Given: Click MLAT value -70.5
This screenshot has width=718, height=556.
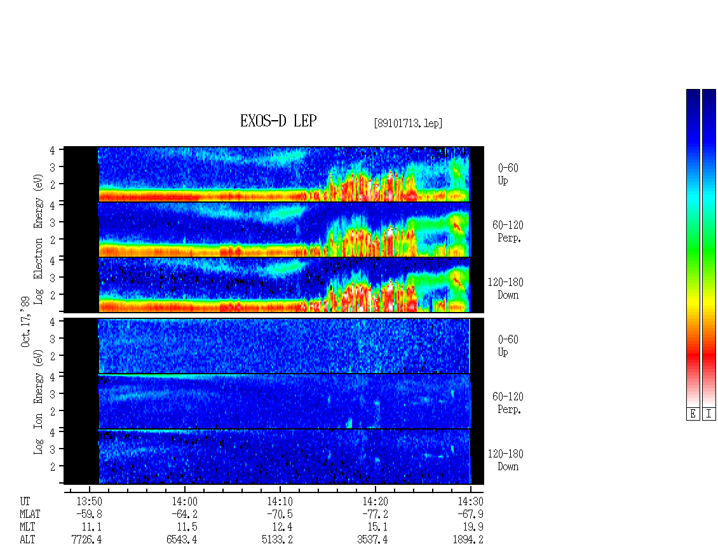Looking at the screenshot, I should (x=280, y=514).
